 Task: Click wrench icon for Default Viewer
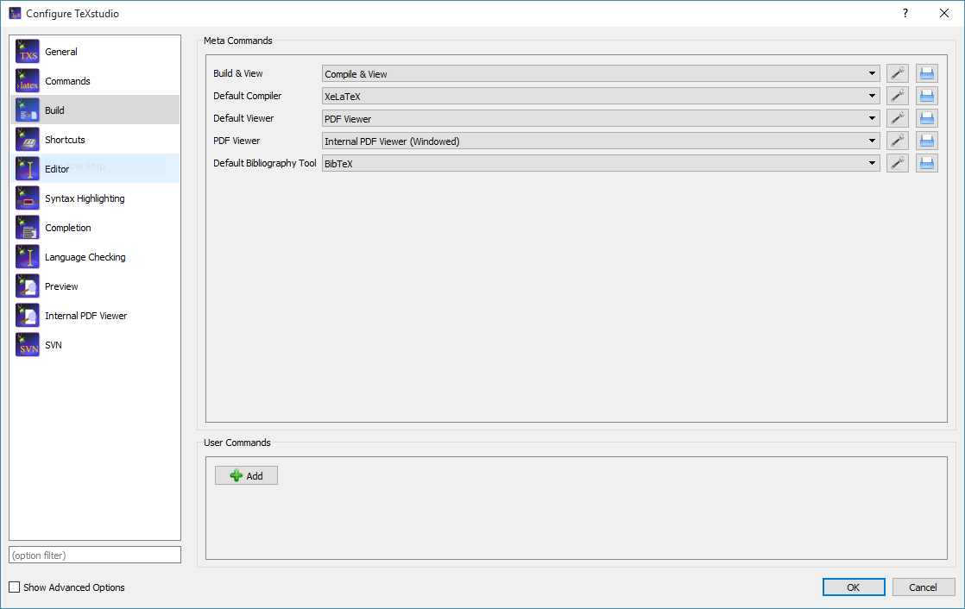[898, 119]
